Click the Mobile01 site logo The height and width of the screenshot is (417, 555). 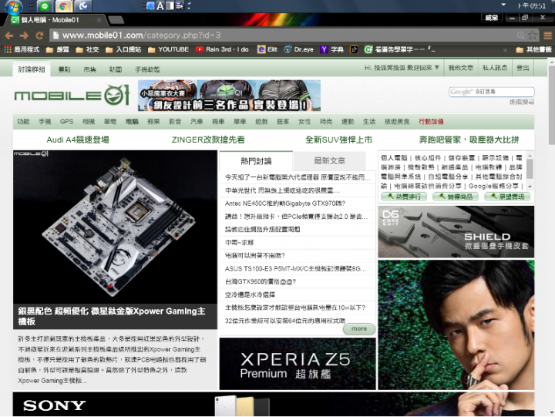(72, 96)
